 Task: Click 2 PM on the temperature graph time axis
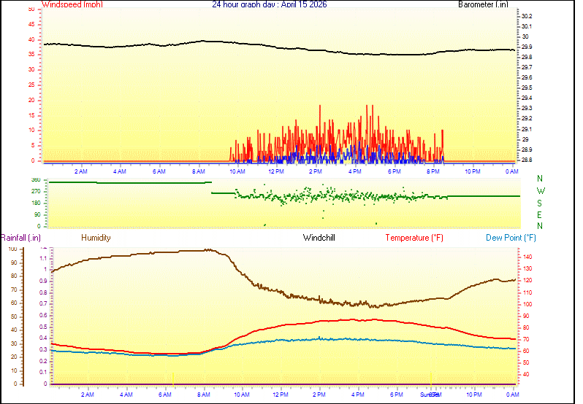(319, 395)
